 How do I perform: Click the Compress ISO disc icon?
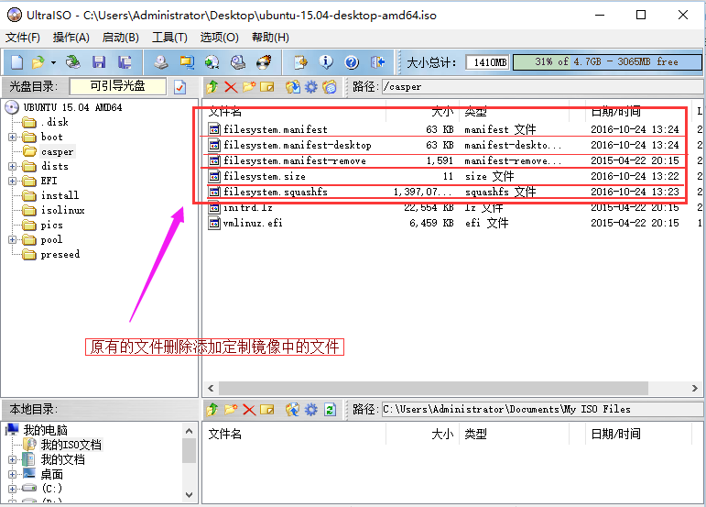click(x=212, y=62)
